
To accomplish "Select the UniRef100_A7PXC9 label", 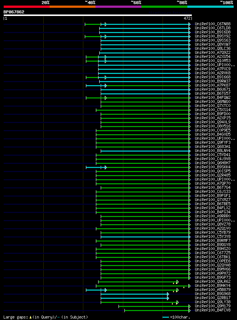I will (x=213, y=69).
